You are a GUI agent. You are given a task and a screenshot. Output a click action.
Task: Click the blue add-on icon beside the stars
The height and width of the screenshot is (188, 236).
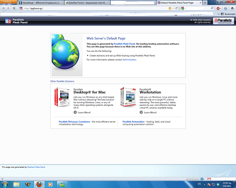pyautogui.click(x=202, y=179)
